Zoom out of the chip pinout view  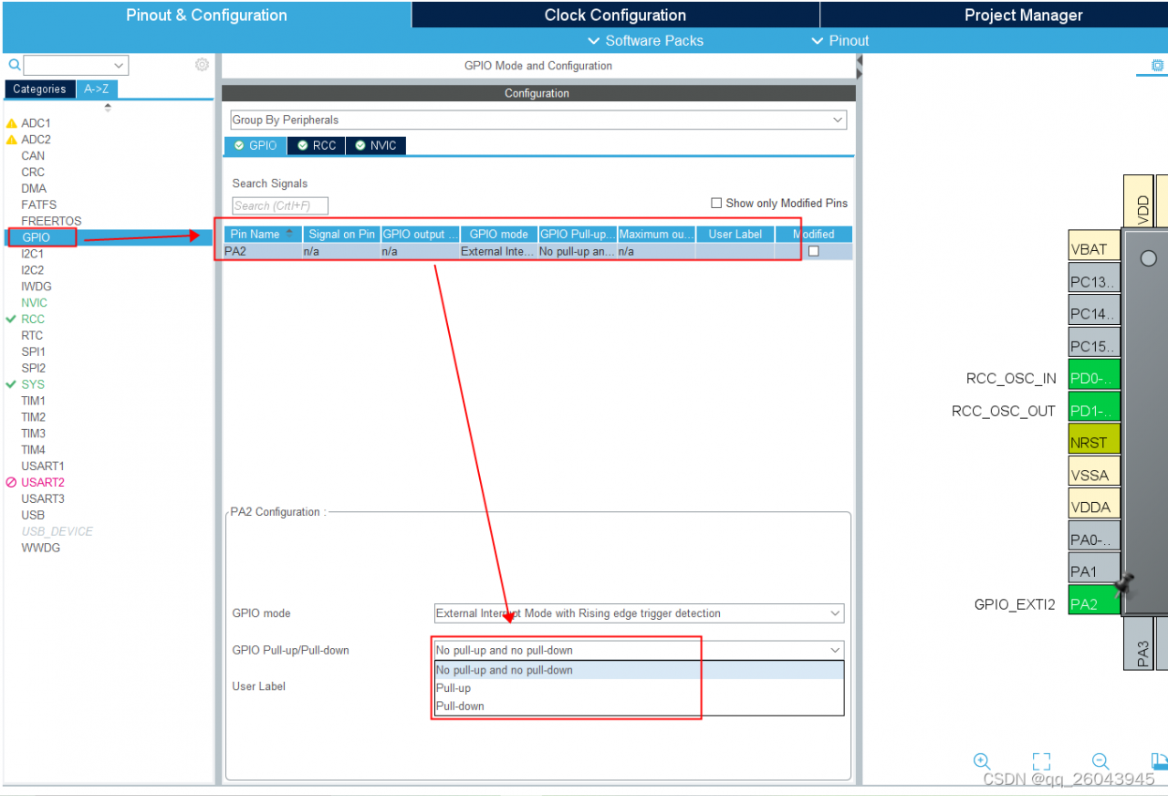pos(1100,761)
